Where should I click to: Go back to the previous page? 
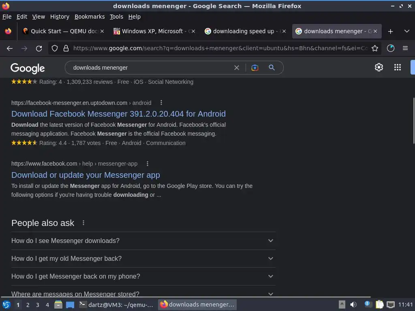pos(10,49)
